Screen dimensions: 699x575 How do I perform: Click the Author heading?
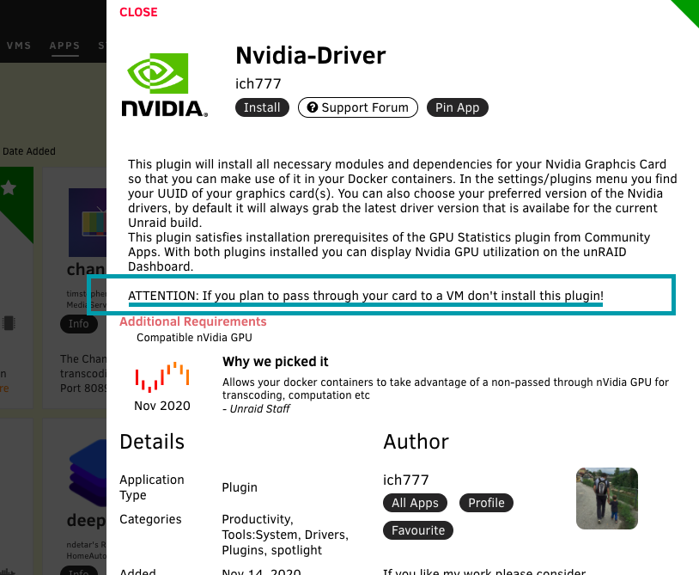[x=416, y=442]
